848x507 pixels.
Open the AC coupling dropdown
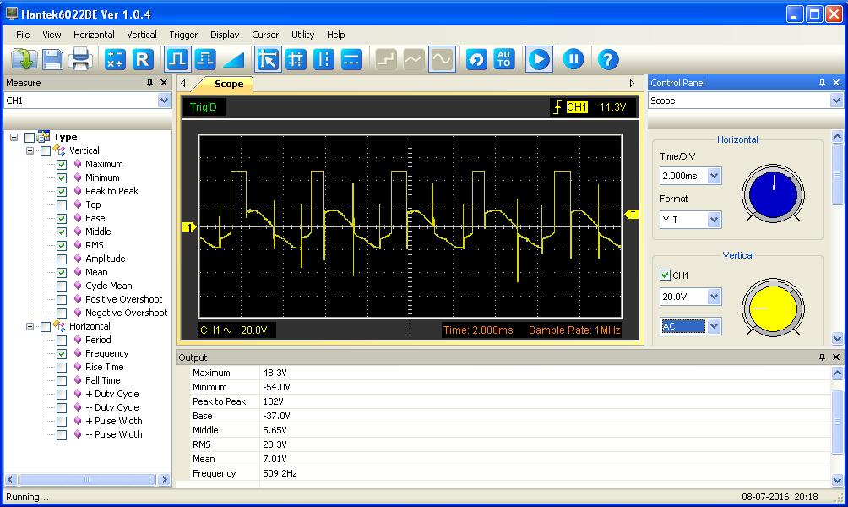(x=715, y=326)
